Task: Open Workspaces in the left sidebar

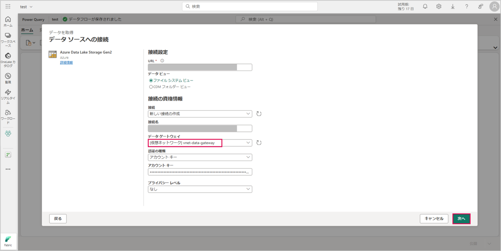Action: [x=8, y=40]
